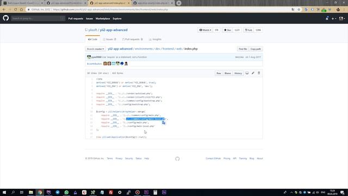Switch to the second GitHub browser tab
This screenshot has width=348, height=196.
[x=66, y=3]
